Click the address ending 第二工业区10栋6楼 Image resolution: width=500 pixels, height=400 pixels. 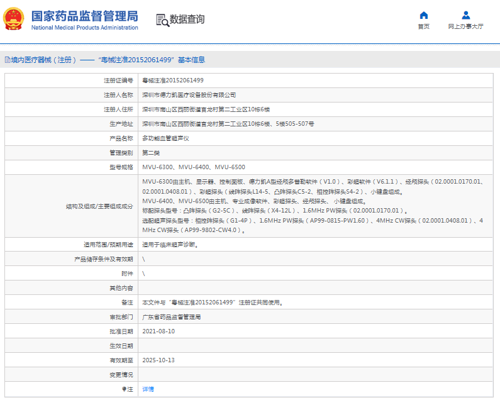point(206,109)
